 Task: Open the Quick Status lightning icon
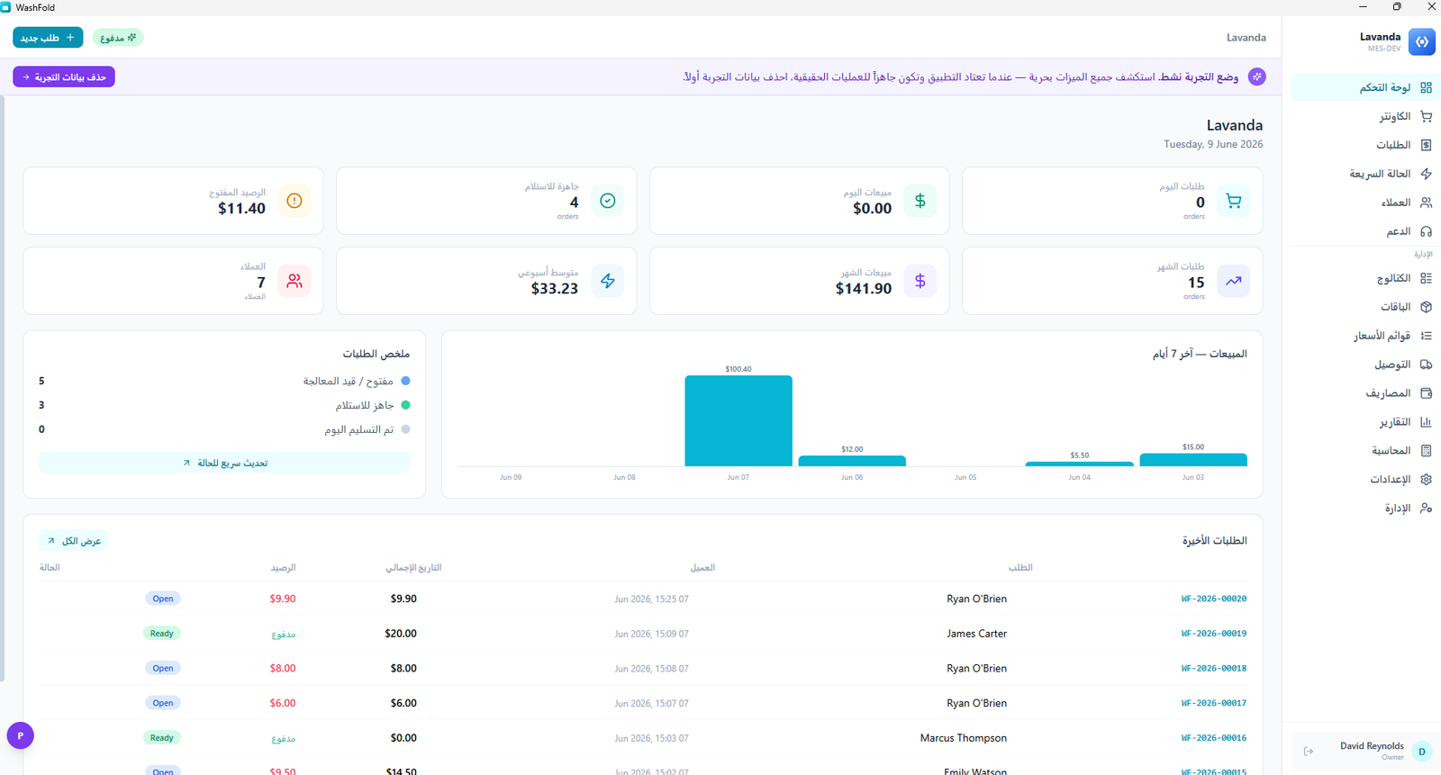[x=1426, y=174]
